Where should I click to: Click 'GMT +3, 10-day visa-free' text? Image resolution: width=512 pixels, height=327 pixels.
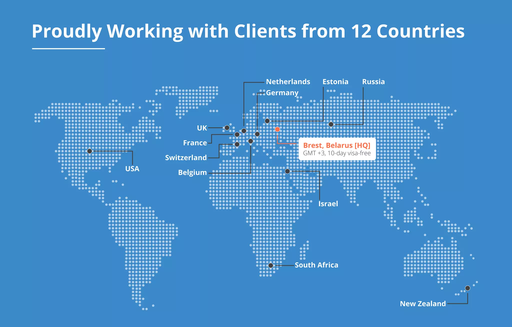(x=337, y=153)
